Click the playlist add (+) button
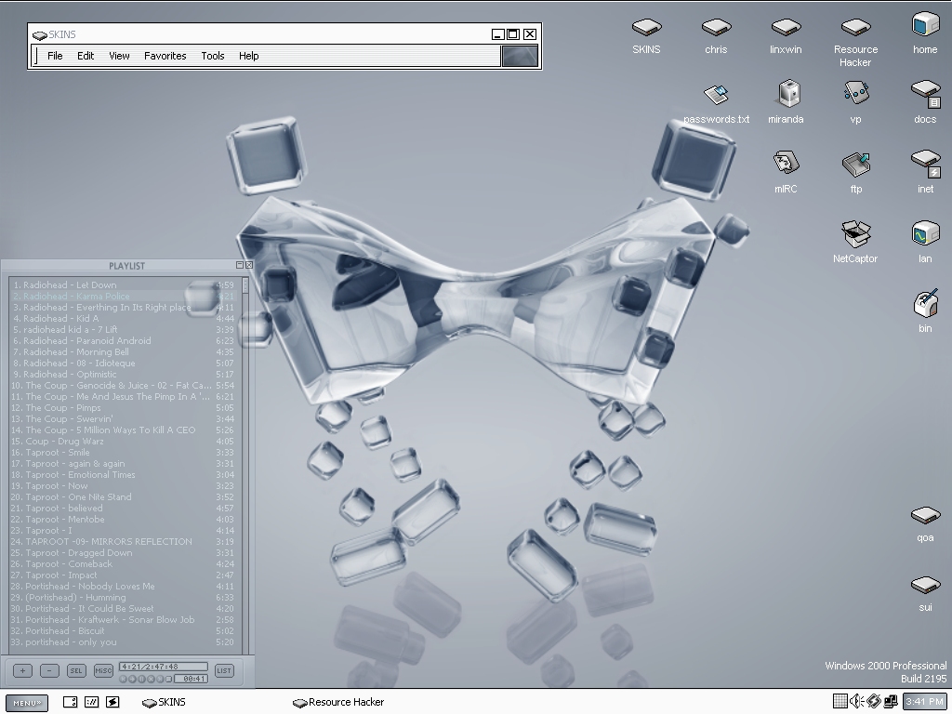Viewport: 952px width, 714px height. (x=22, y=670)
